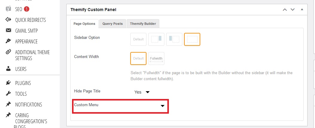Switch to the Query Posts tab

point(112,24)
